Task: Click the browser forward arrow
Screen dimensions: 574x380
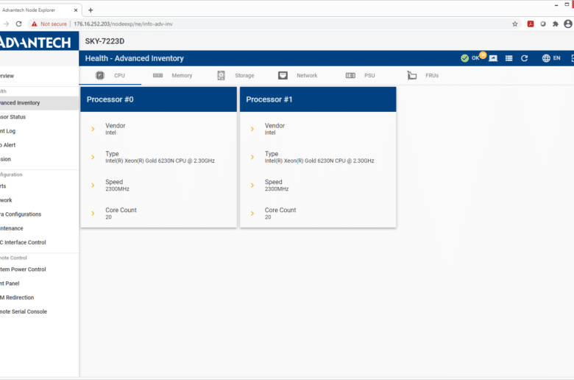Action: tap(6, 24)
